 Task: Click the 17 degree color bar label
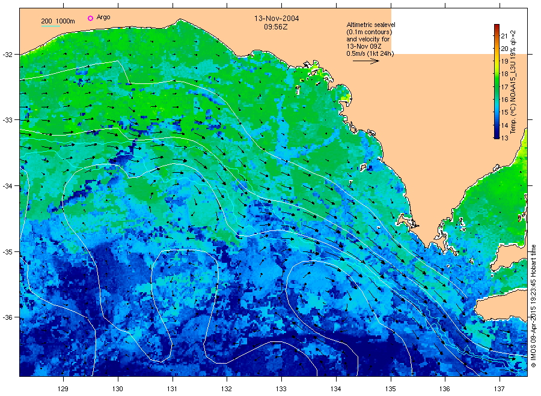click(504, 87)
